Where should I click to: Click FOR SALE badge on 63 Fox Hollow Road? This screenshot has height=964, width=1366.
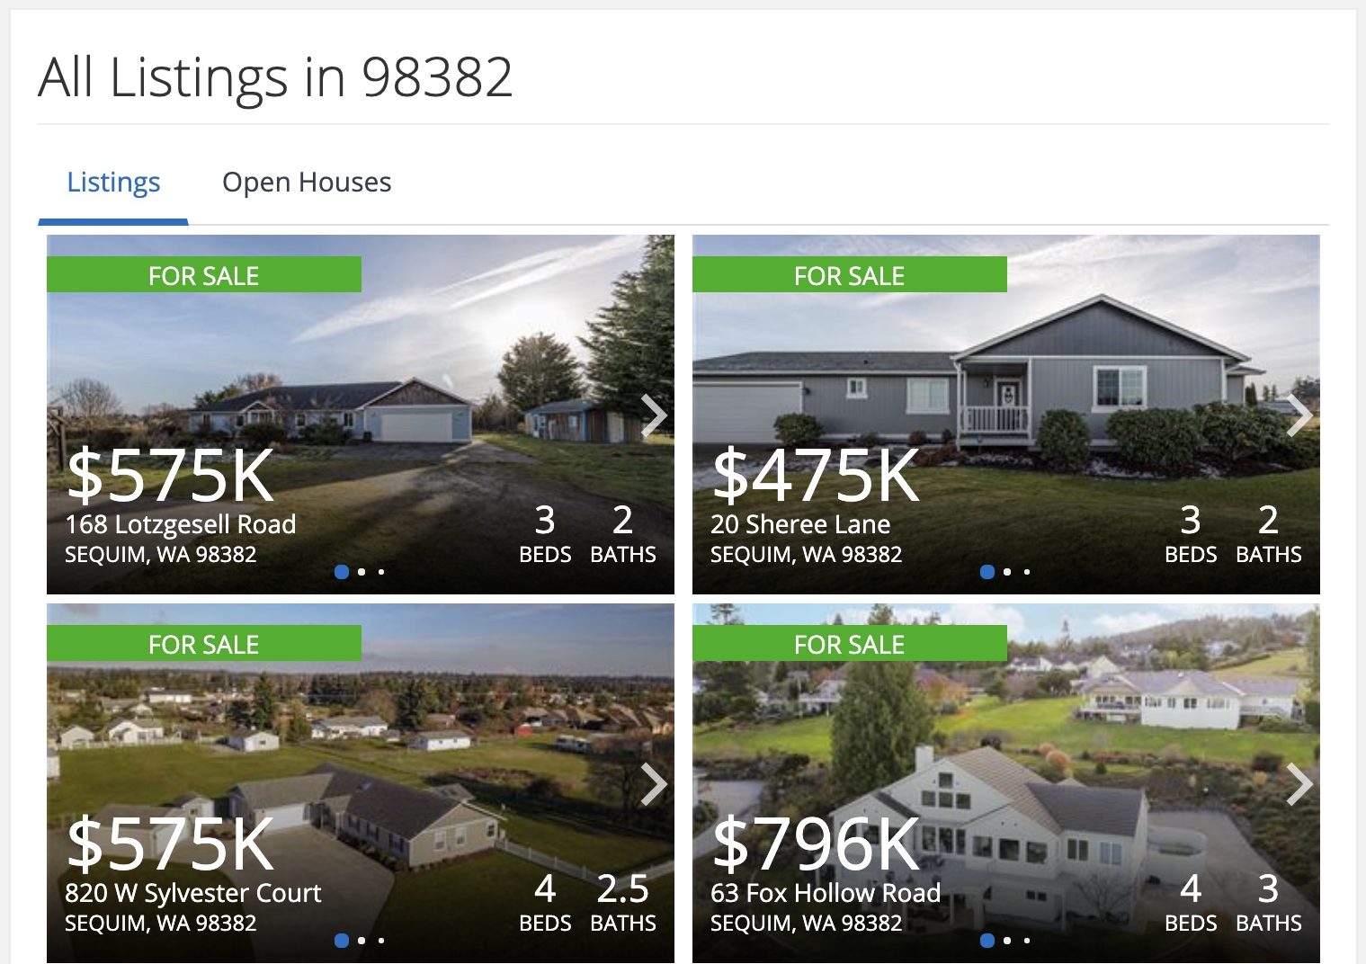coord(850,643)
